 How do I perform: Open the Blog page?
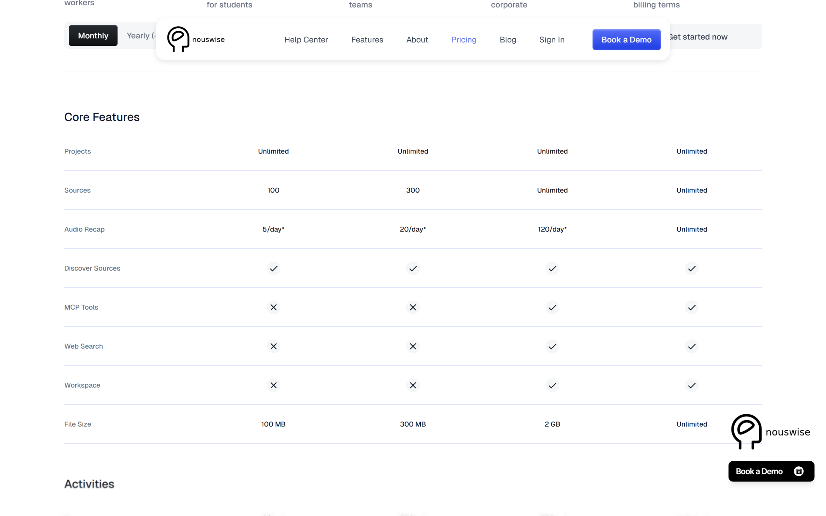click(x=508, y=40)
